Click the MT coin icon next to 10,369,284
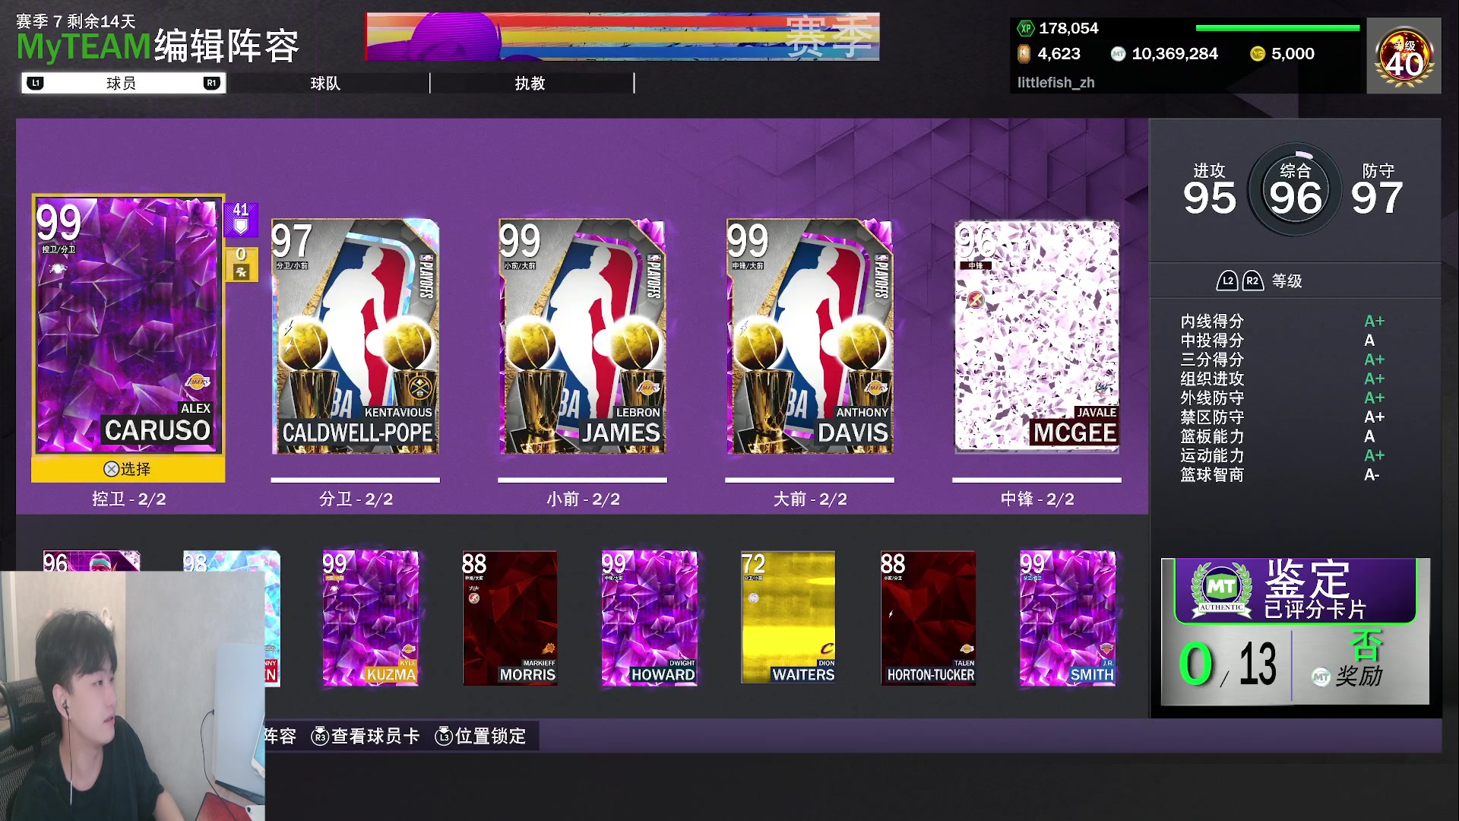Screen dimensions: 1459x821 pos(1118,54)
